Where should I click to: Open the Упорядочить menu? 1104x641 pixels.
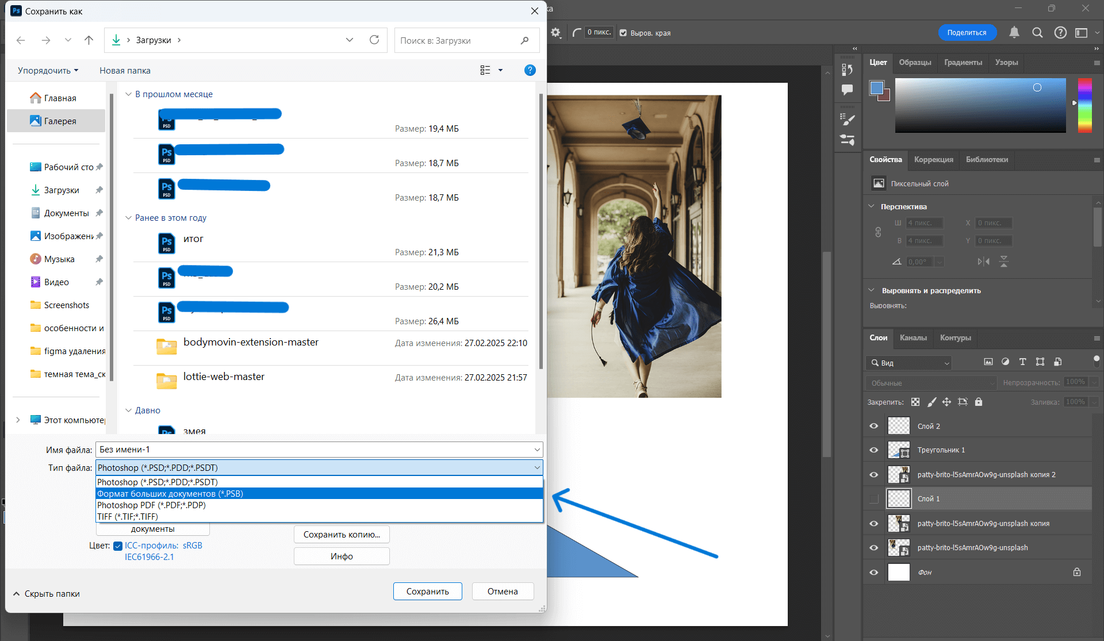pos(48,70)
